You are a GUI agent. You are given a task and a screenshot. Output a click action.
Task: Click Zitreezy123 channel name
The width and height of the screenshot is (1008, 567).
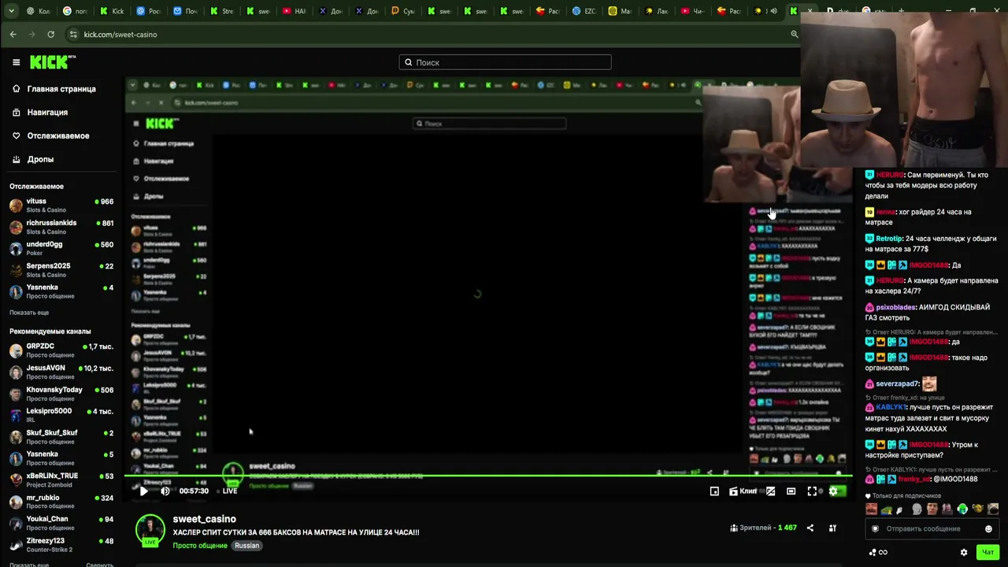(46, 541)
